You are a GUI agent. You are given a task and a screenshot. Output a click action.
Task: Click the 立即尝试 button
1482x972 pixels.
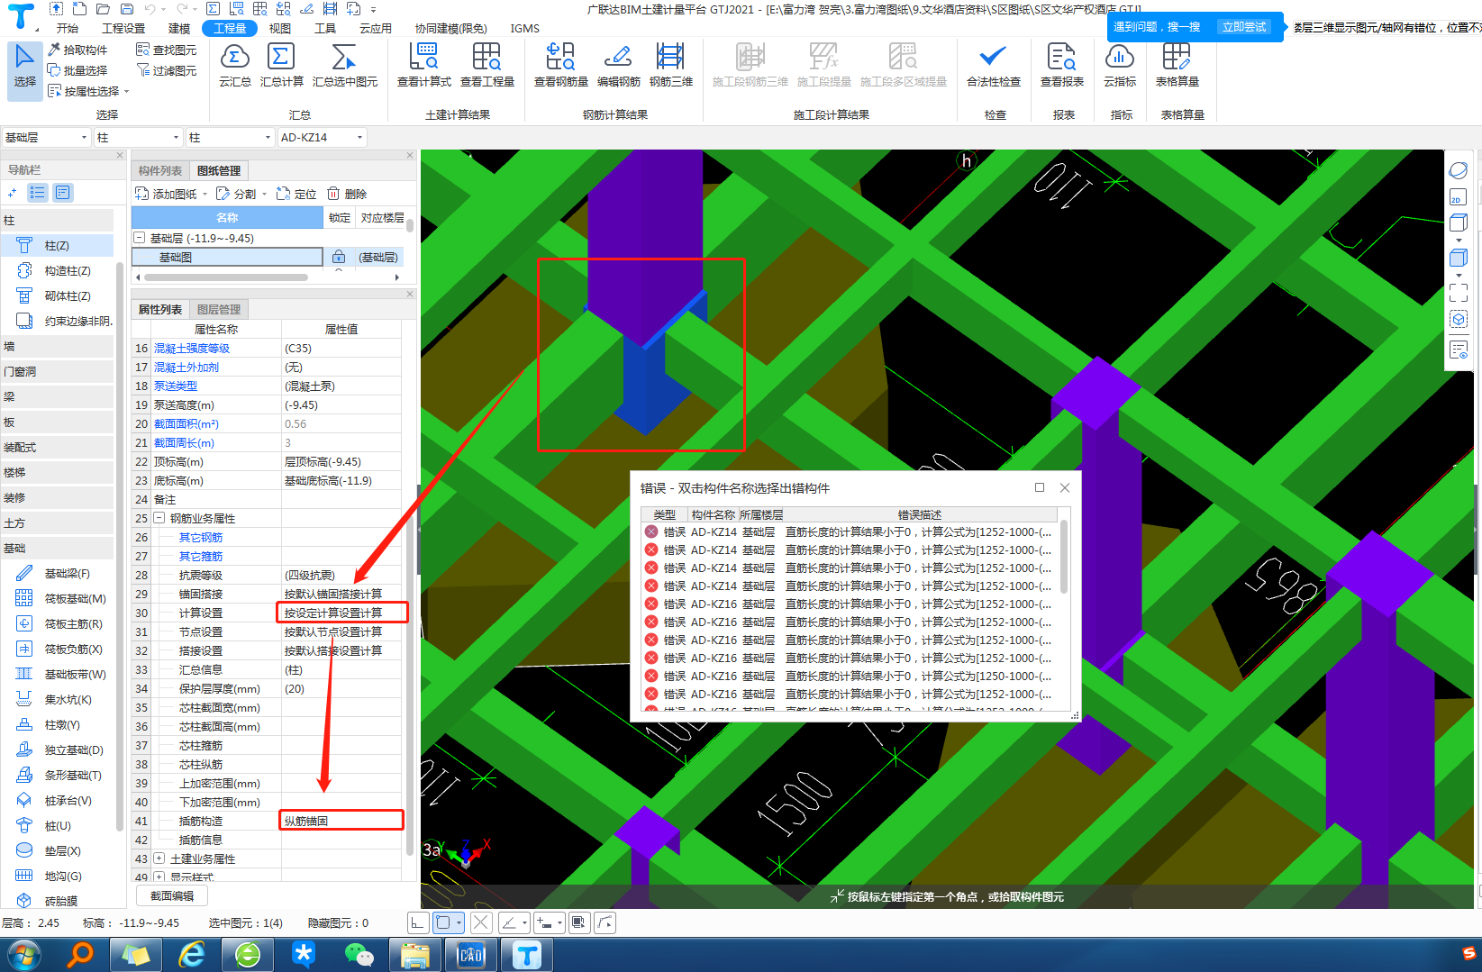coord(1244,27)
